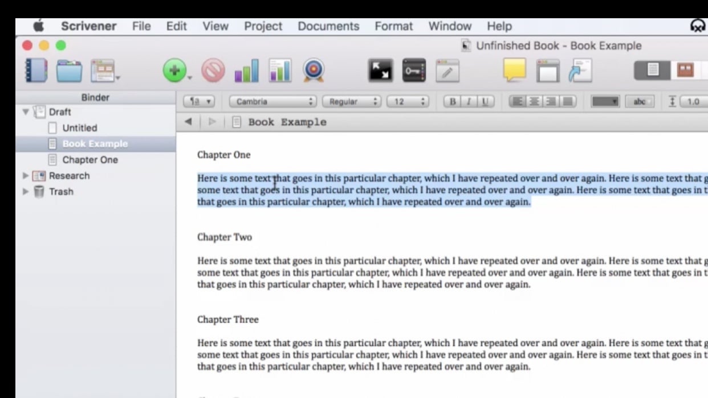Viewport: 708px width, 398px height.
Task: Toggle Bold formatting
Action: [453, 101]
